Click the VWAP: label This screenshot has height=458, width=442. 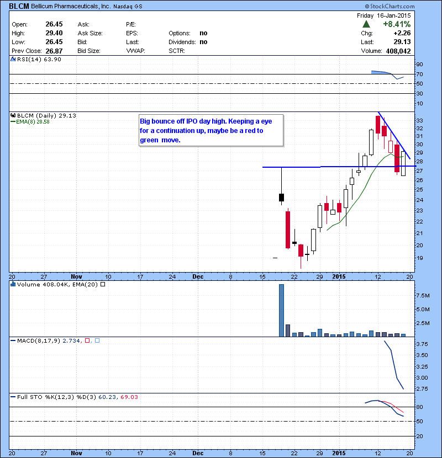coord(136,51)
